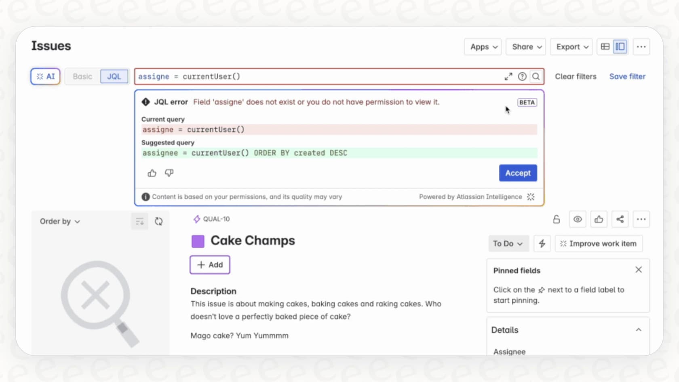Click the purple issue color swatch

(x=198, y=241)
